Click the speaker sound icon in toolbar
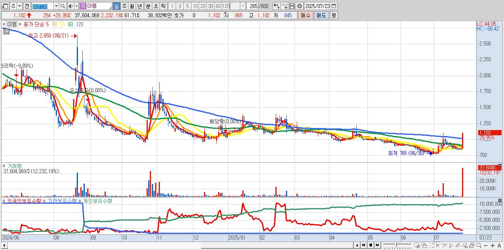Image resolution: width=504 pixels, height=250 pixels. [x=70, y=6]
